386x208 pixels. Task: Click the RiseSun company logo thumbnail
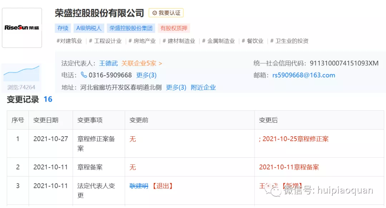pyautogui.click(x=22, y=28)
